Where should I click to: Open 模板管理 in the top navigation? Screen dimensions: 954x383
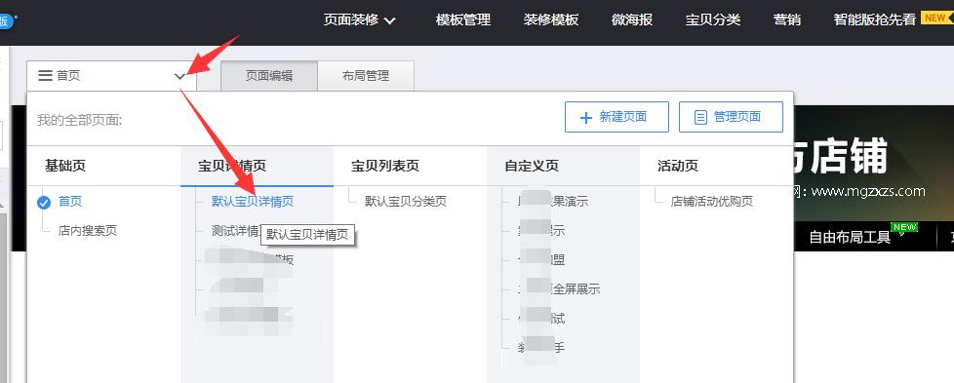point(463,19)
